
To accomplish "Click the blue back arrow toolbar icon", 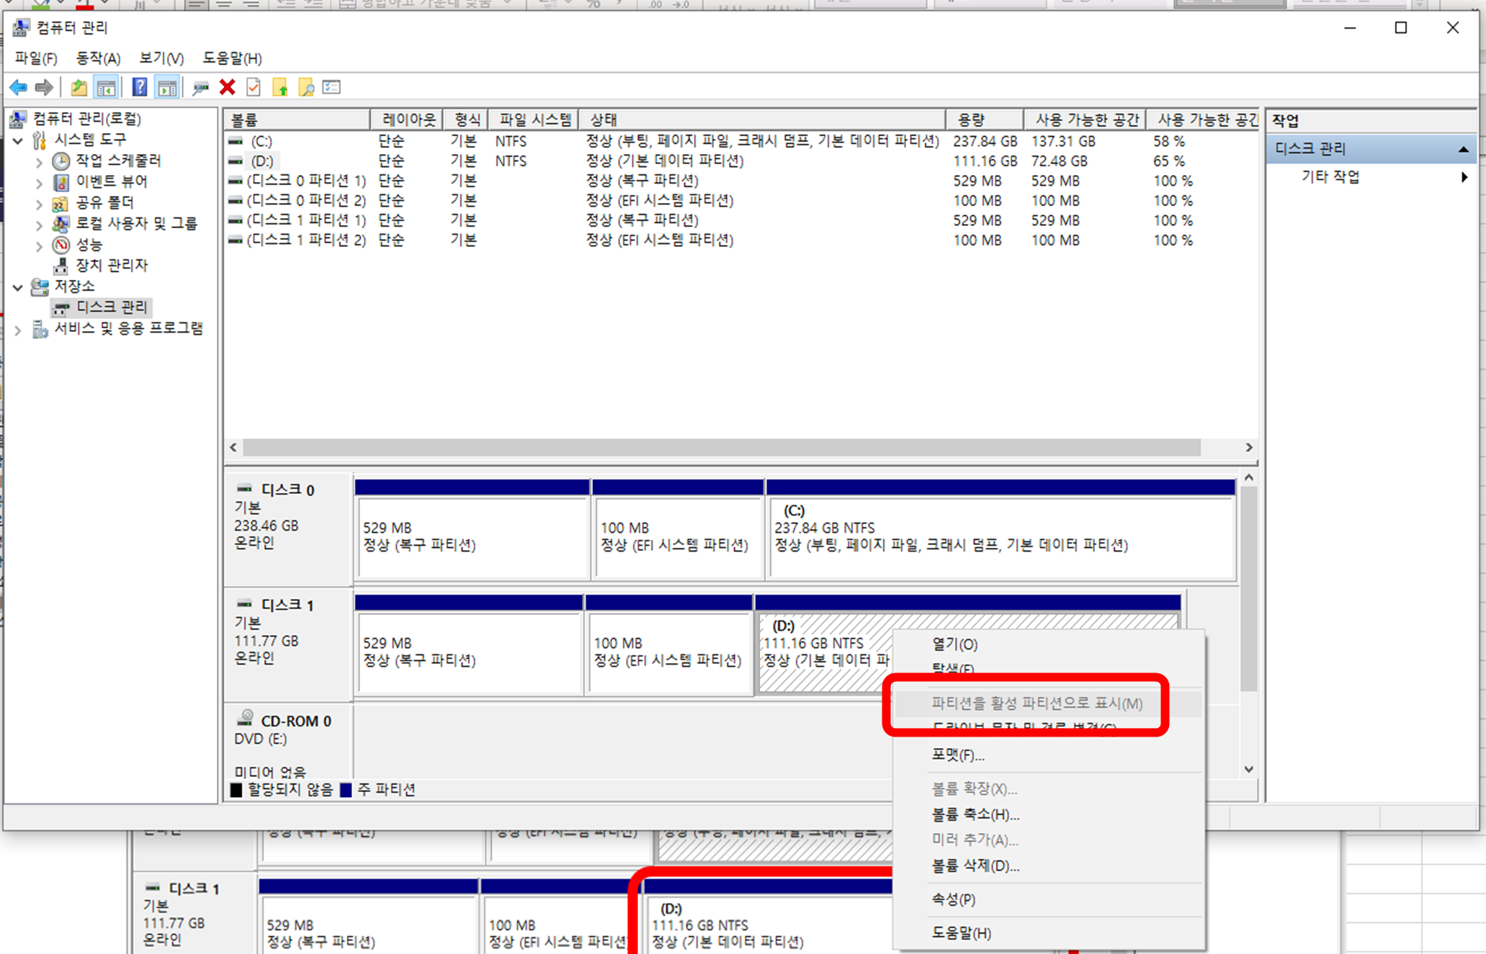I will click(18, 88).
